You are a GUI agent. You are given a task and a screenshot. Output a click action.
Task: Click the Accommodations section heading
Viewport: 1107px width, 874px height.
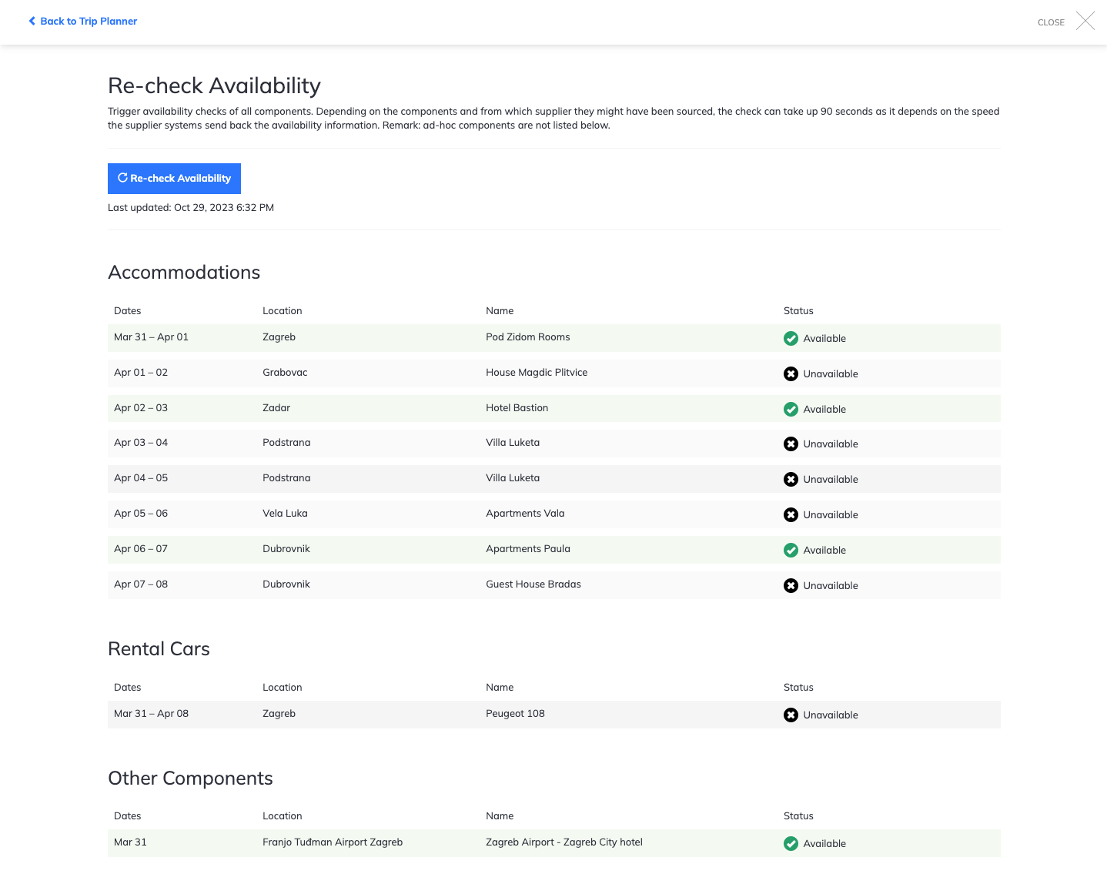[x=184, y=273]
